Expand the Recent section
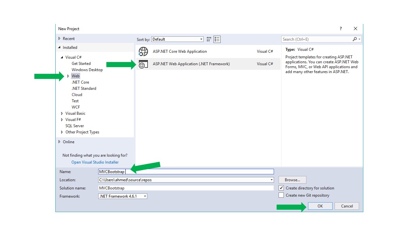The width and height of the screenshot is (419, 236). click(x=59, y=39)
